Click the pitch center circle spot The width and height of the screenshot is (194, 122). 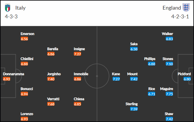[97, 76]
